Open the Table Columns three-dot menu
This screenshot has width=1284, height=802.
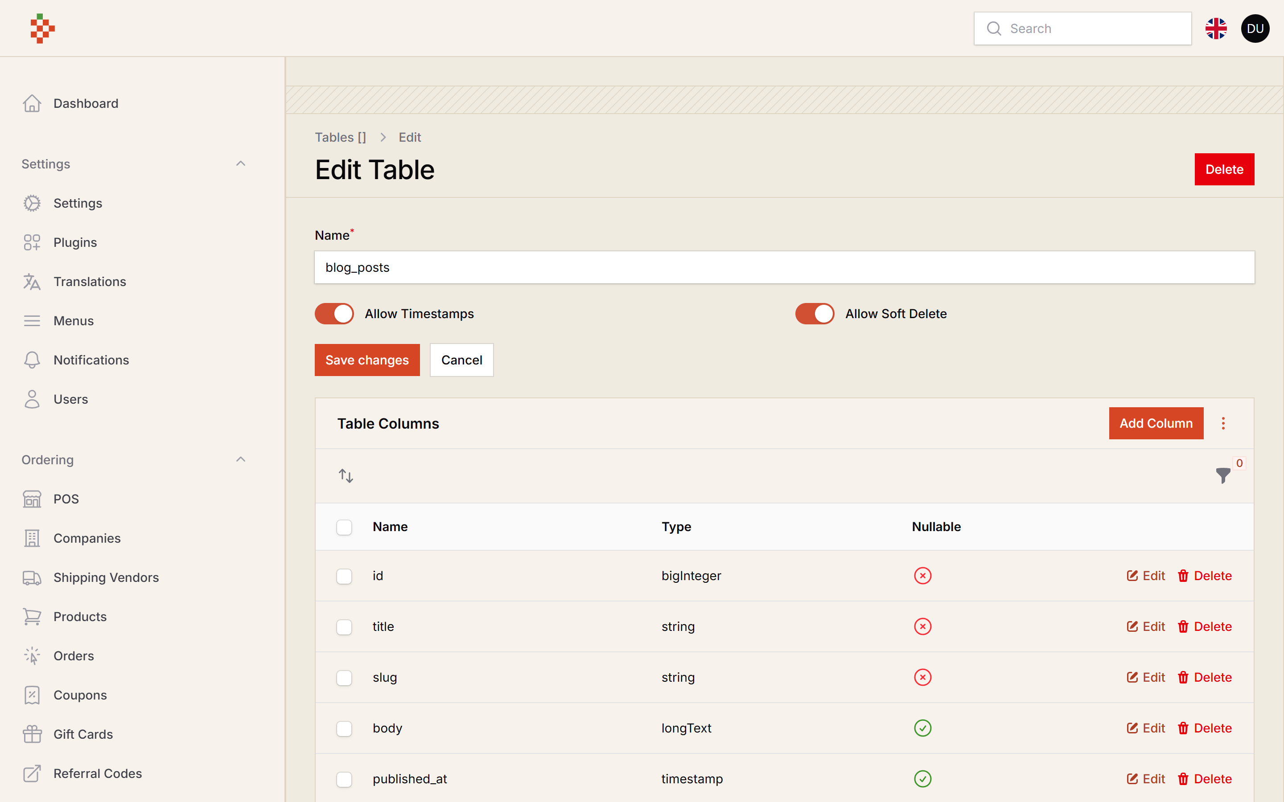pyautogui.click(x=1223, y=423)
